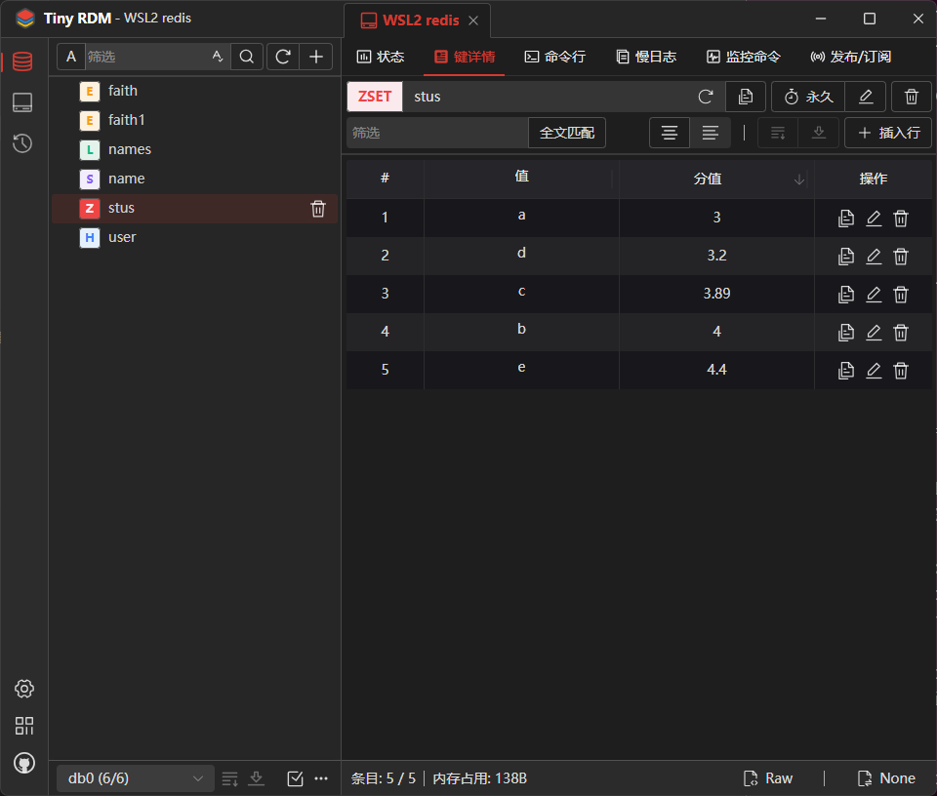Toggle exact match icon in key filter
This screenshot has height=796, width=937.
tap(218, 57)
